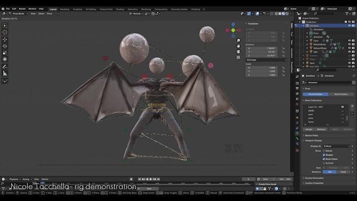Click the green Y axis on navigation gizmo
The height and width of the screenshot is (201, 357).
(233, 30)
